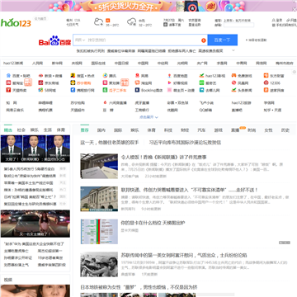Select the 科技 news tab
The width and height of the screenshot is (297, 297).
coord(168,130)
